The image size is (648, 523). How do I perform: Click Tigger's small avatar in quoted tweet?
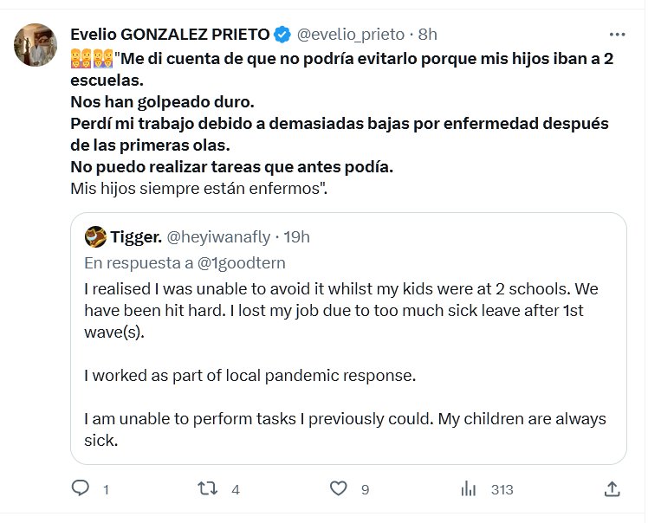pos(95,236)
